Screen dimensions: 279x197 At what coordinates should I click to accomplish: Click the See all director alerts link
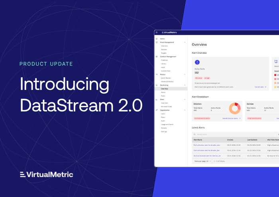click(x=230, y=118)
